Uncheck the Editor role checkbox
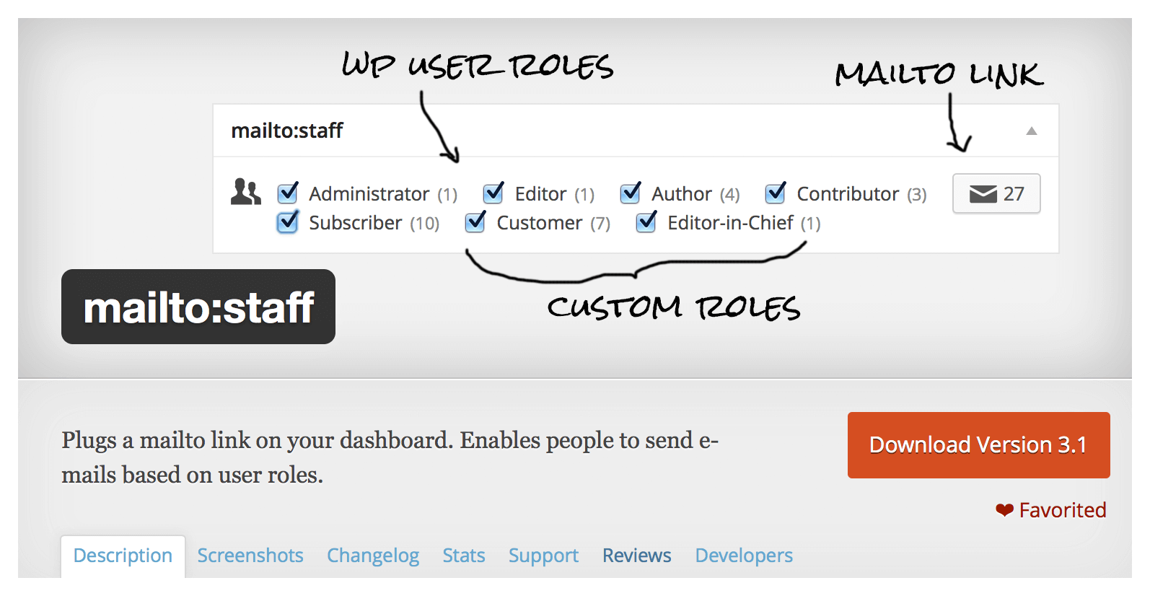 493,193
